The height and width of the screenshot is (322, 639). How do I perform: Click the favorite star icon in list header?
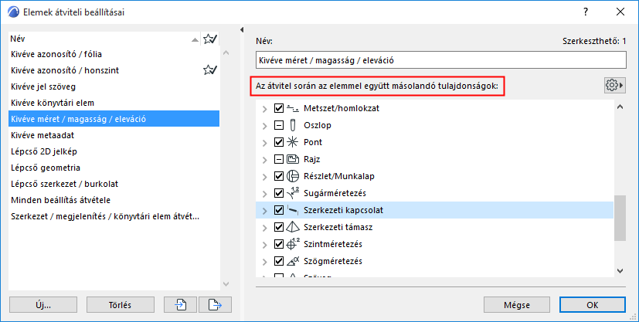tap(209, 39)
